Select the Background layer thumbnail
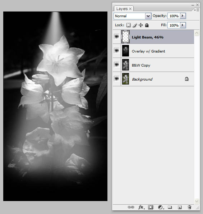The width and height of the screenshot is (203, 214). point(125,79)
